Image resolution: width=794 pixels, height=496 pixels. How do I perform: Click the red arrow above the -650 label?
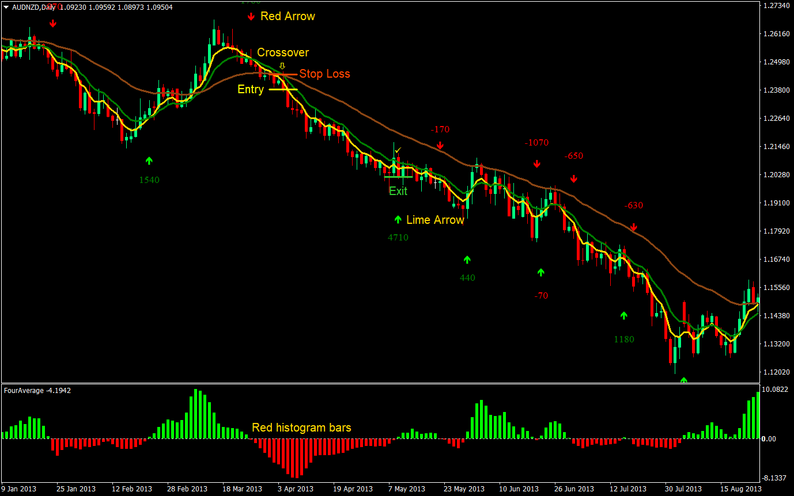click(573, 178)
